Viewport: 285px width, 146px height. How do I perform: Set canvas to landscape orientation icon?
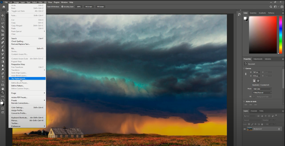(258, 81)
